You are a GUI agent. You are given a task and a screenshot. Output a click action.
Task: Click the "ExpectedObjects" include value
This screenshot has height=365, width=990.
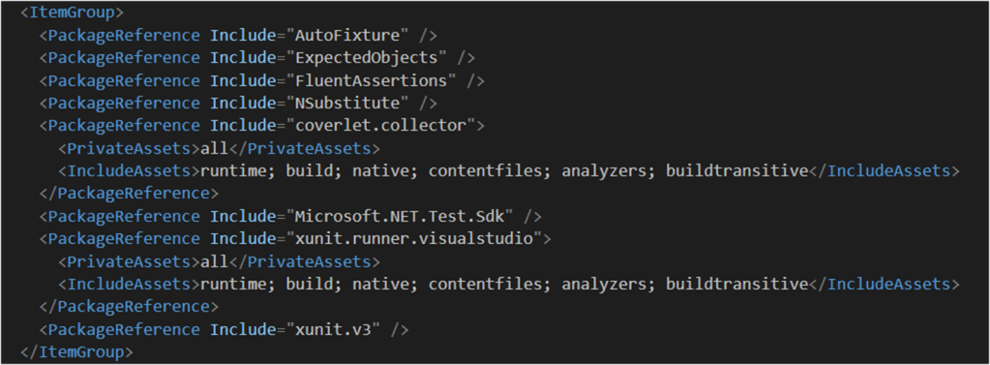coord(367,57)
